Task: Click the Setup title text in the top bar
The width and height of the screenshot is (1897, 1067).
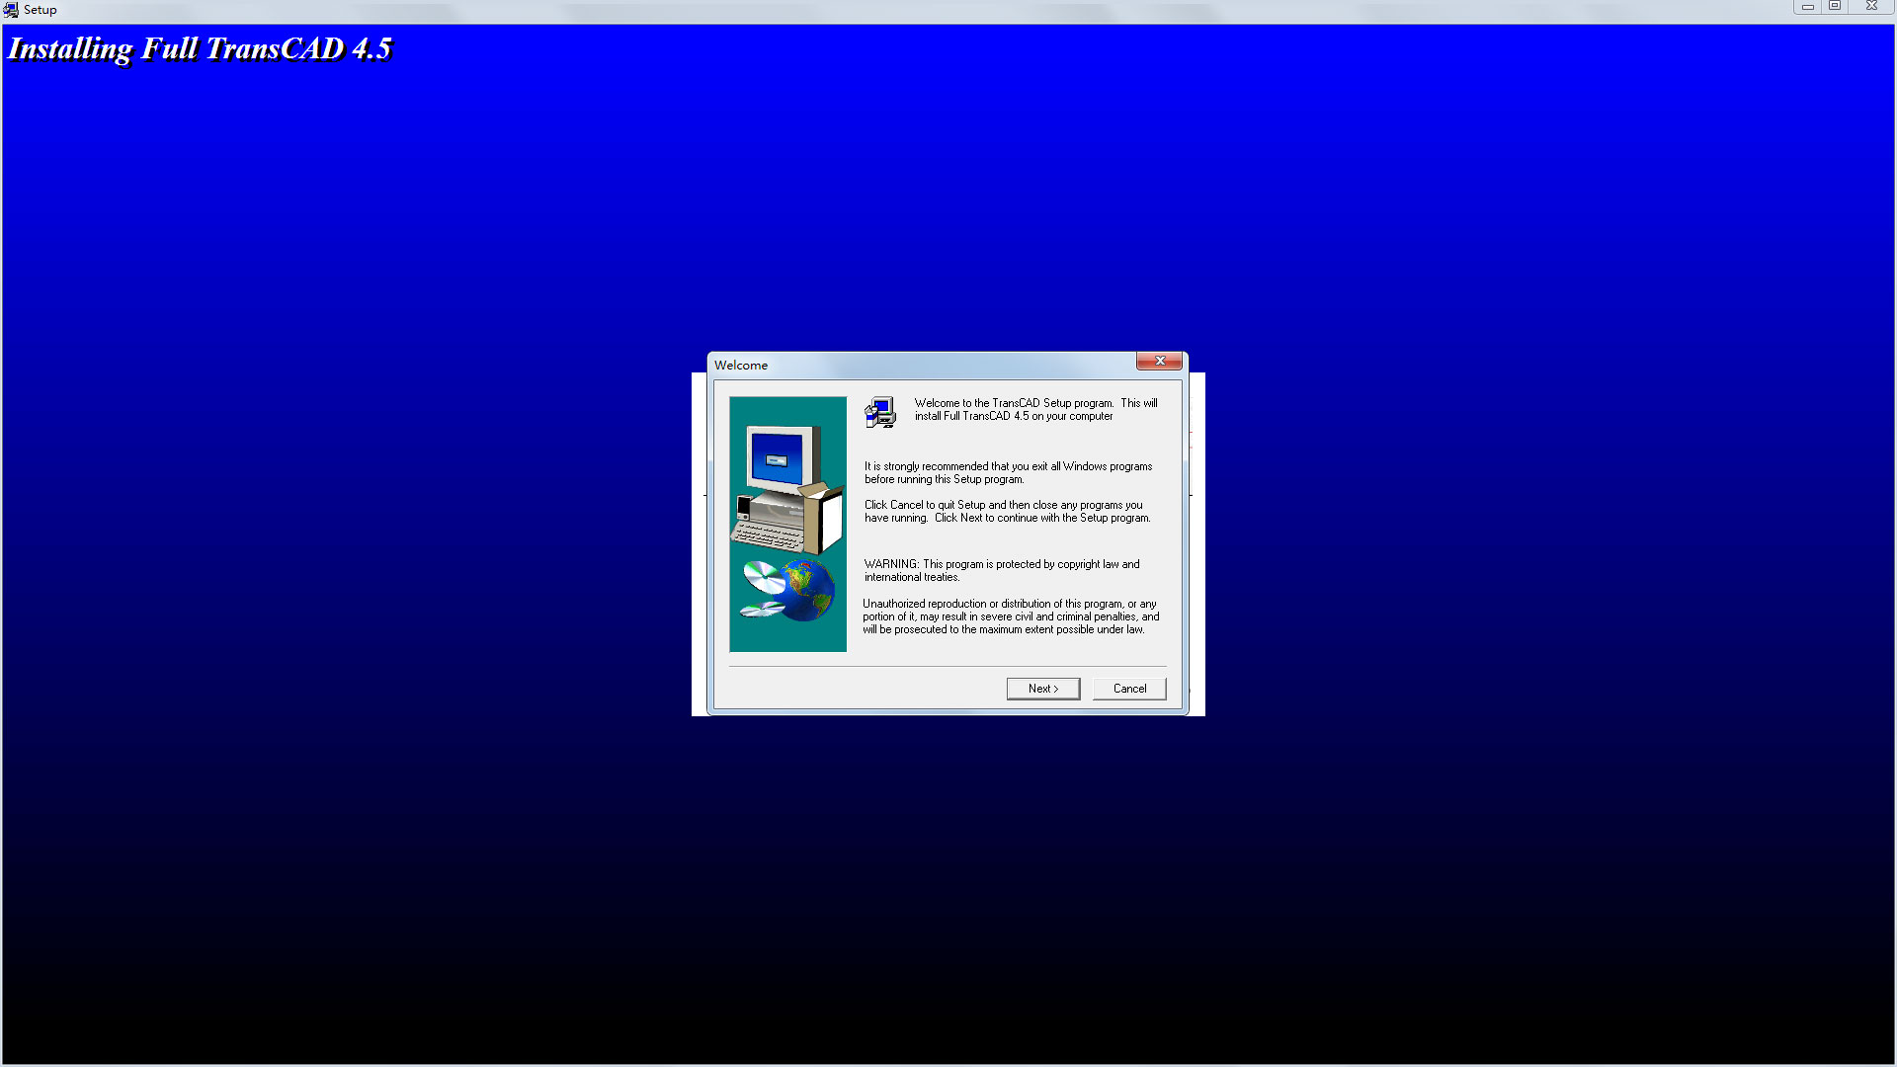Action: click(41, 10)
